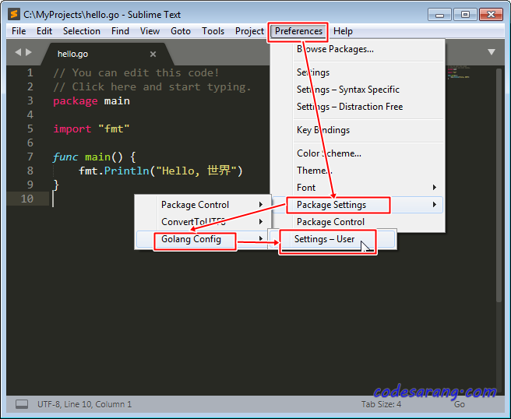Image resolution: width=511 pixels, height=419 pixels.
Task: Toggle the side bar status icon
Action: (x=22, y=404)
